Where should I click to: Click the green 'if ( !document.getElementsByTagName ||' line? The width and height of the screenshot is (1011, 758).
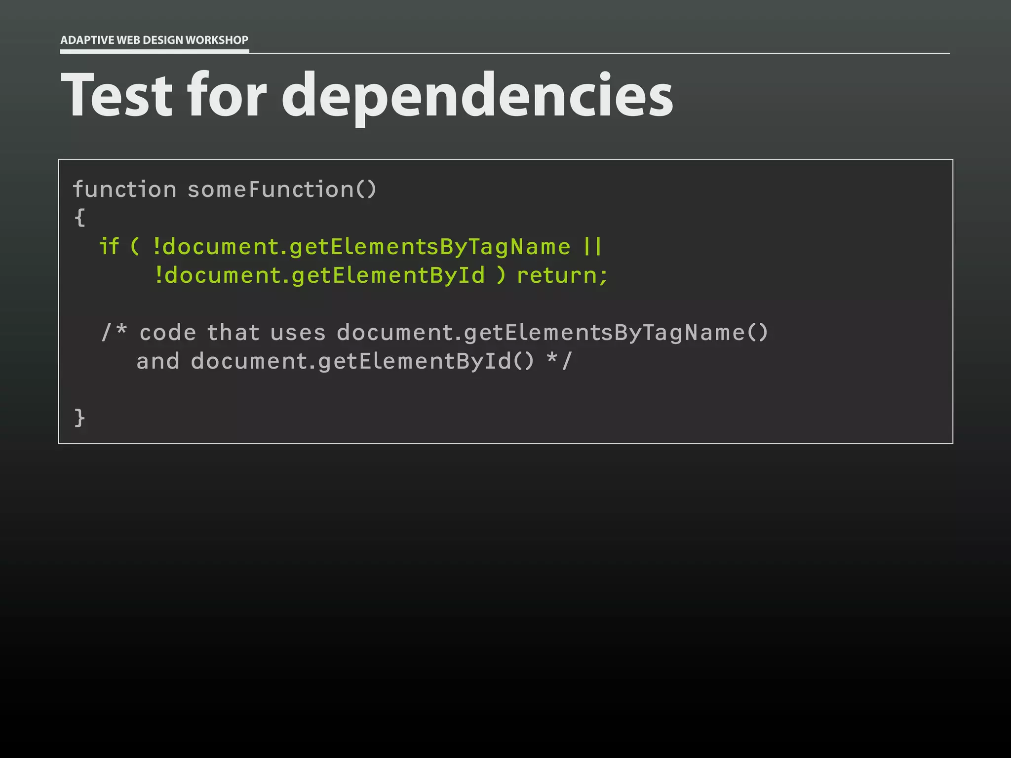tap(350, 247)
